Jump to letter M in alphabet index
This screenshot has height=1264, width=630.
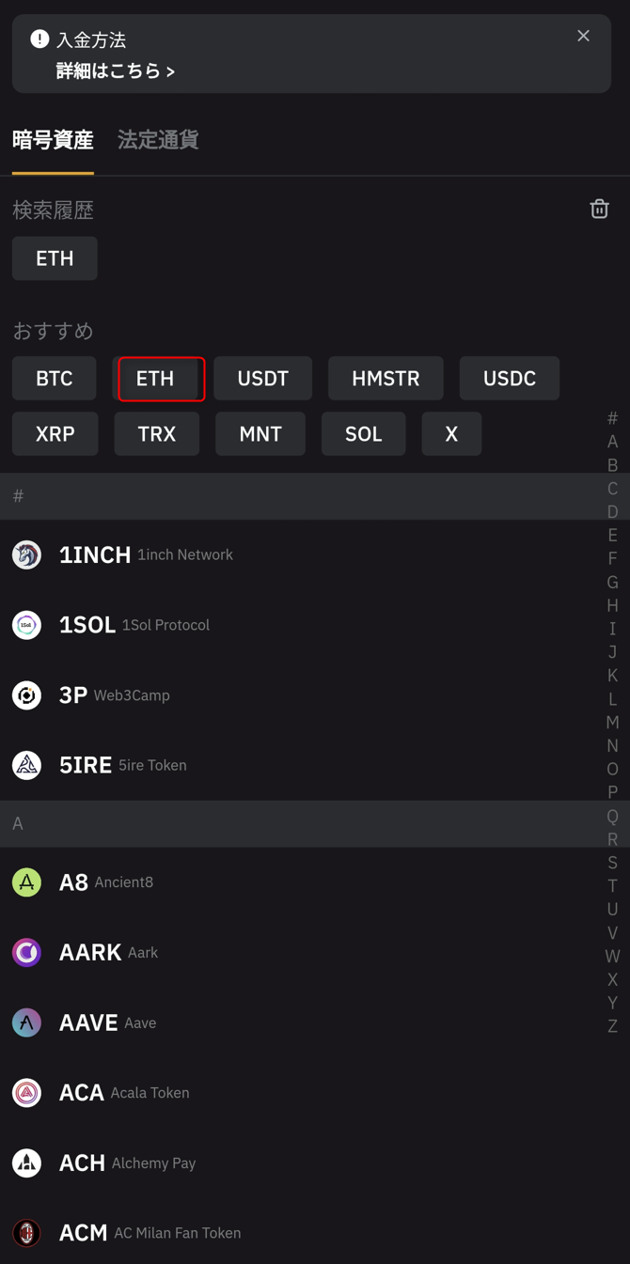[612, 722]
